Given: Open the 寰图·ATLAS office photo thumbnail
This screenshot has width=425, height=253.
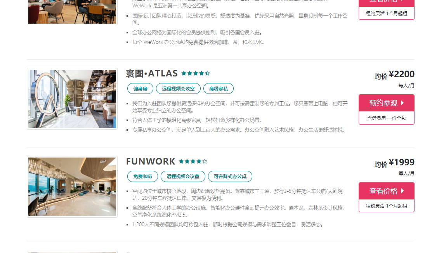Looking at the screenshot, I should [72, 99].
